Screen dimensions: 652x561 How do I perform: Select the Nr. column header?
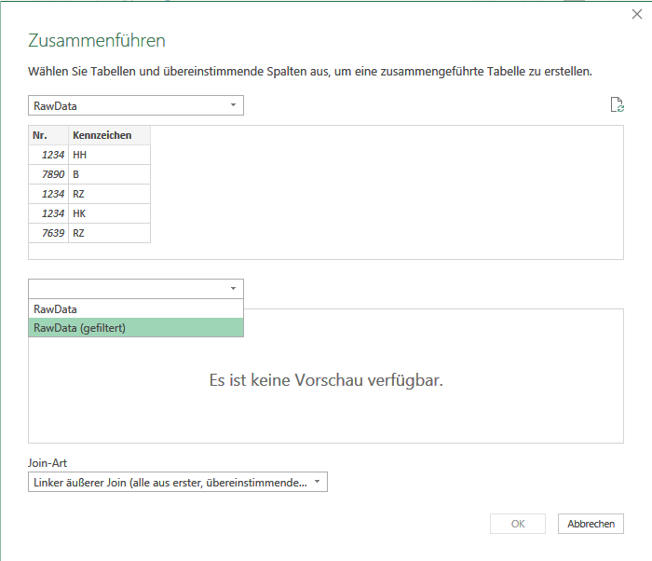click(x=48, y=135)
